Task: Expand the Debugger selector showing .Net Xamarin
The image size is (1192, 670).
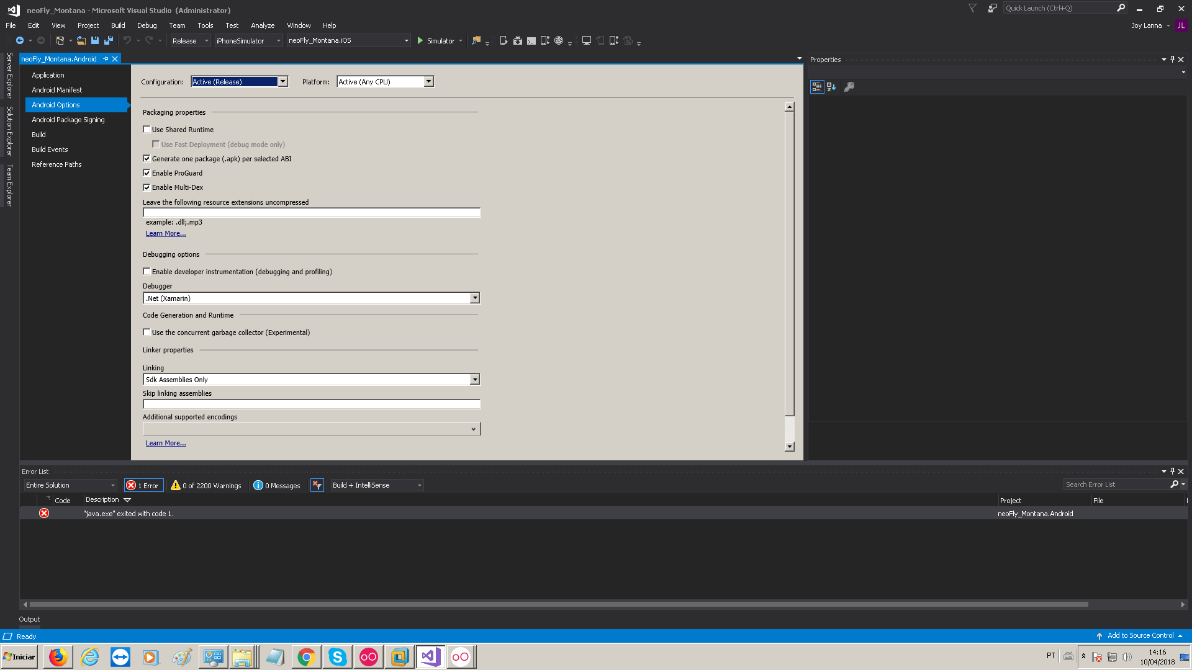Action: pyautogui.click(x=475, y=298)
